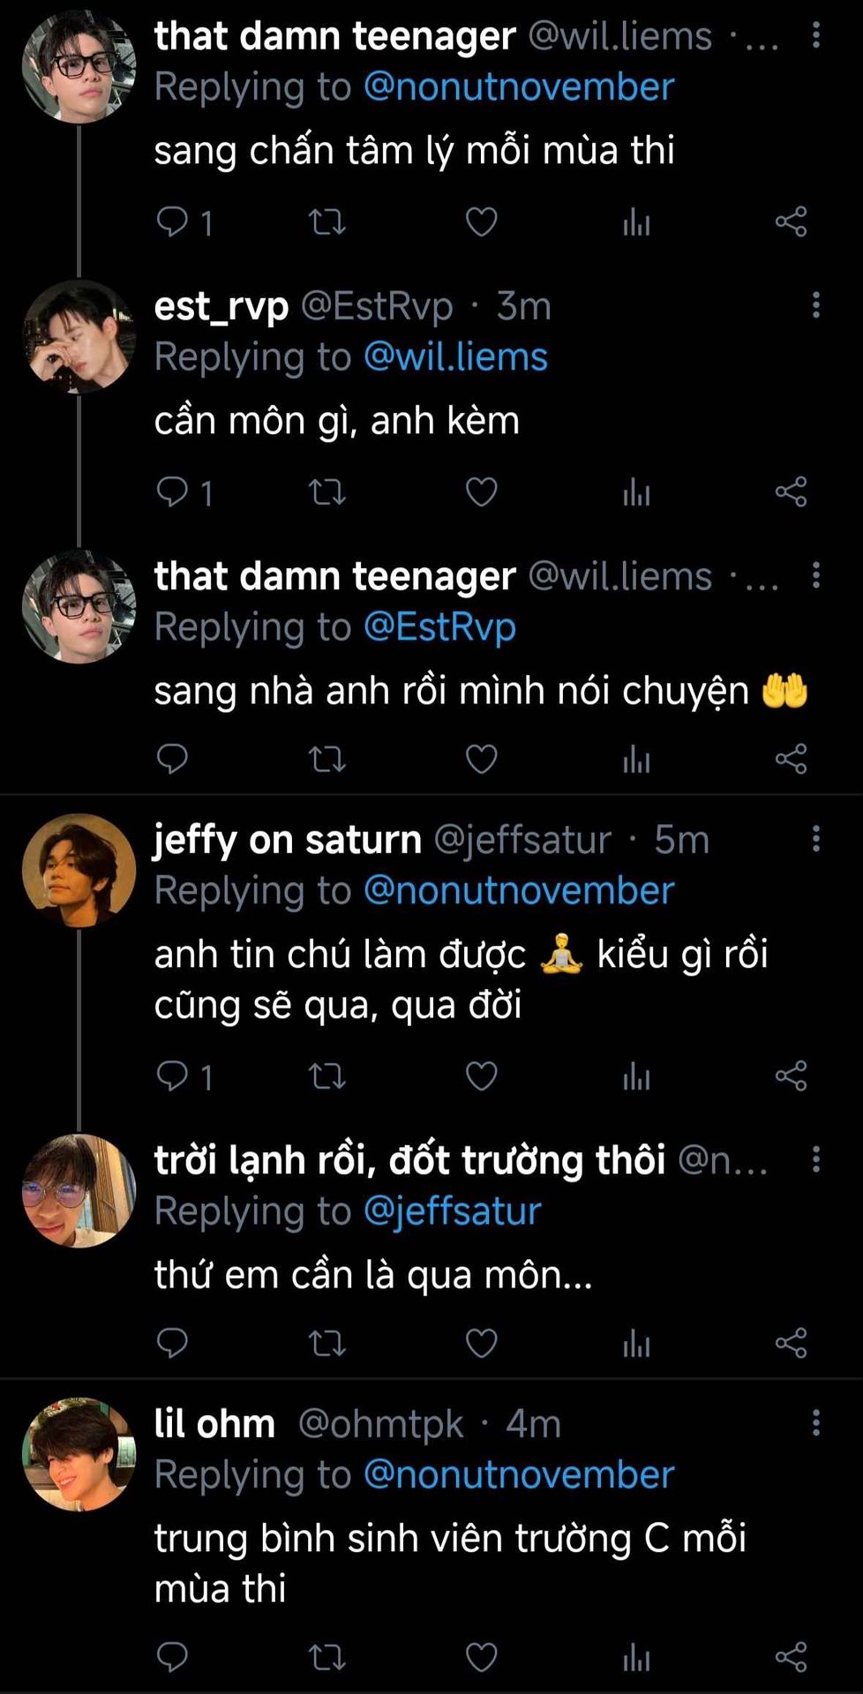Reply to the "sang chấn tâm lý" tweet
863x1694 pixels.
point(172,221)
